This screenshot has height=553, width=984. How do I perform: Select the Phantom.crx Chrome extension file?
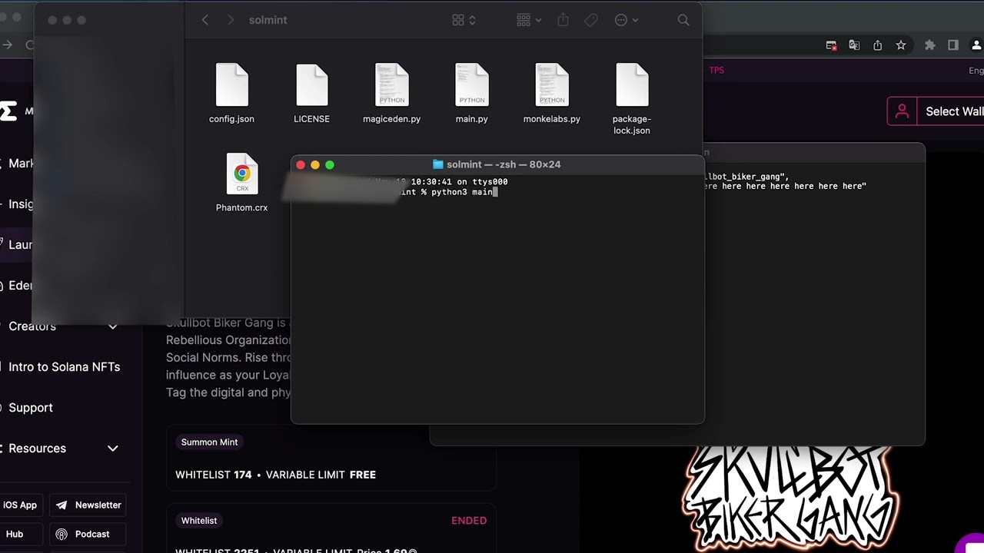[242, 174]
